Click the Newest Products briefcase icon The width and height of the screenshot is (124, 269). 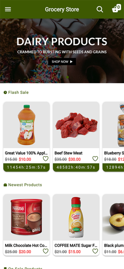(x=5, y=185)
